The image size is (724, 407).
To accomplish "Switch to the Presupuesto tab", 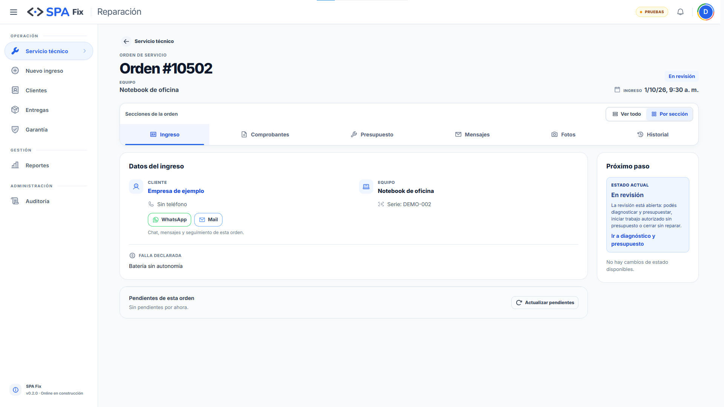I will [372, 135].
